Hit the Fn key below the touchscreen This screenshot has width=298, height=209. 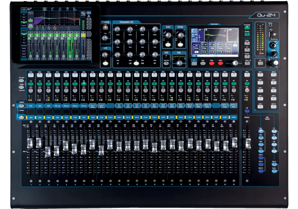point(194,63)
